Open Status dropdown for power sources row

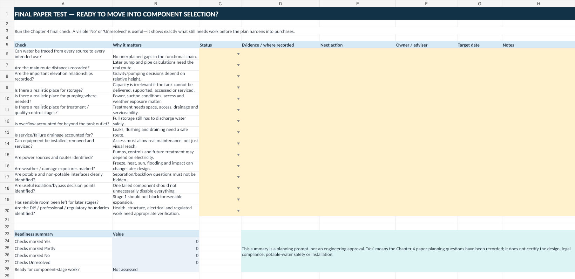point(238,155)
